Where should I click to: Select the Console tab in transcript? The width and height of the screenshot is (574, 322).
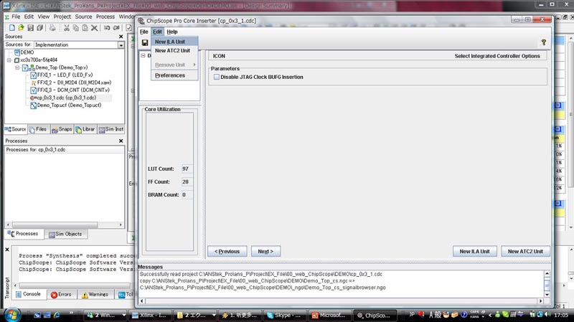pyautogui.click(x=29, y=294)
